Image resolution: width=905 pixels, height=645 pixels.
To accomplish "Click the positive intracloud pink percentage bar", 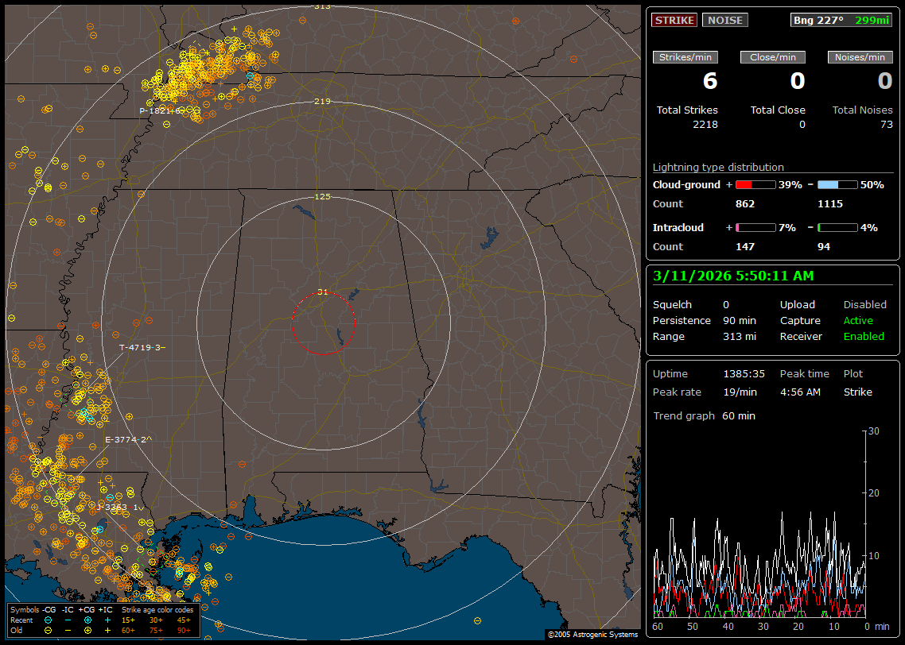I will click(x=755, y=227).
